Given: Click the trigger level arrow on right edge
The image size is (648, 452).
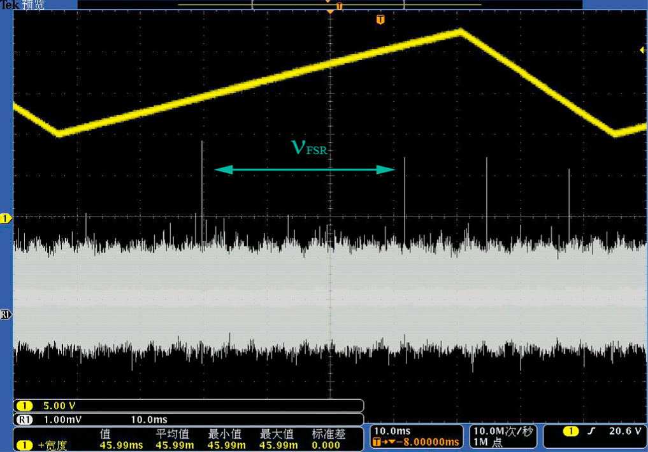Looking at the screenshot, I should (642, 50).
